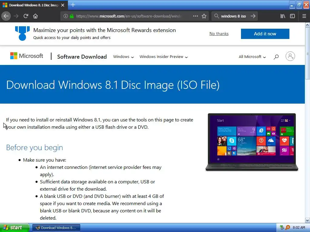This screenshot has height=232, width=310.
Task: Go back using the browser back arrow
Action: click(6, 16)
